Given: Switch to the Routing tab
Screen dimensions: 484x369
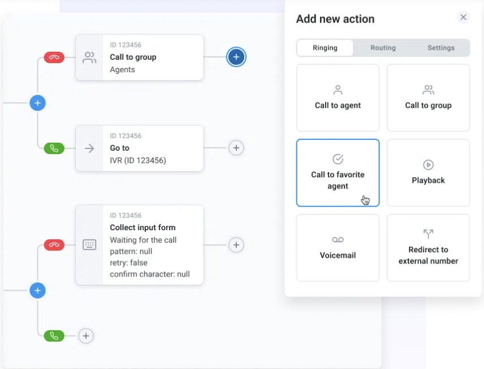Looking at the screenshot, I should pos(383,48).
